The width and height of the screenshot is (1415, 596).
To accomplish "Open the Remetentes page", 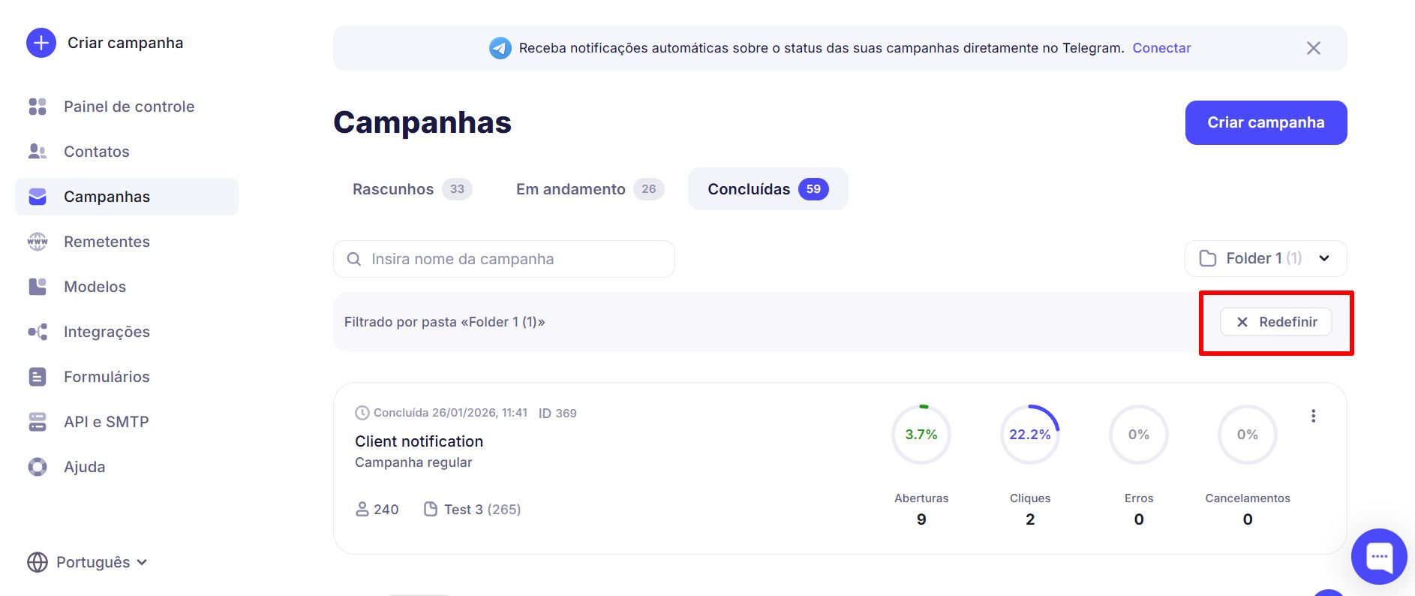I will 107,242.
